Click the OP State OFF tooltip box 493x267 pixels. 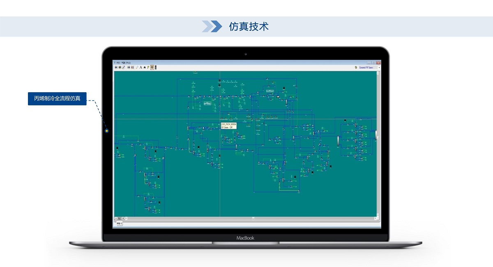coord(228,126)
